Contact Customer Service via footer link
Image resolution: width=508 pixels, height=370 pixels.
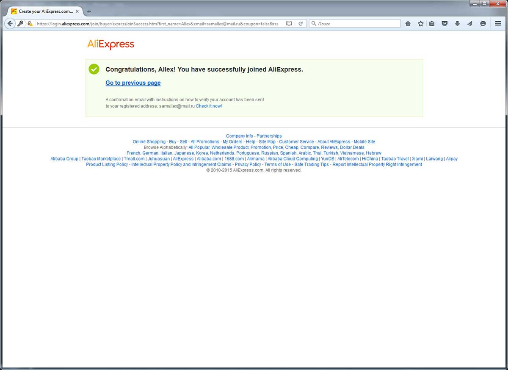[x=296, y=142]
